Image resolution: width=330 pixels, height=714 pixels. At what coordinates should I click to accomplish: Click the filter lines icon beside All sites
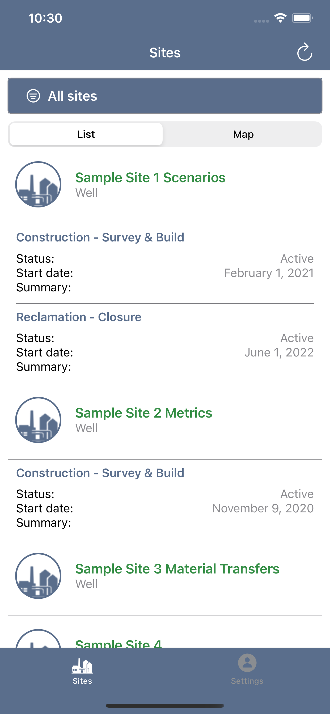33,96
